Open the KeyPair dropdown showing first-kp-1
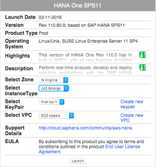The width and height of the screenshot is (156, 167). tap(52, 102)
